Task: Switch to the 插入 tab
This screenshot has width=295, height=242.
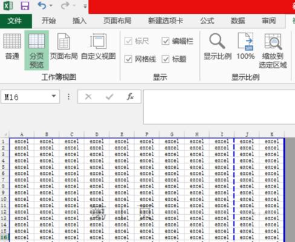Action: pos(79,21)
